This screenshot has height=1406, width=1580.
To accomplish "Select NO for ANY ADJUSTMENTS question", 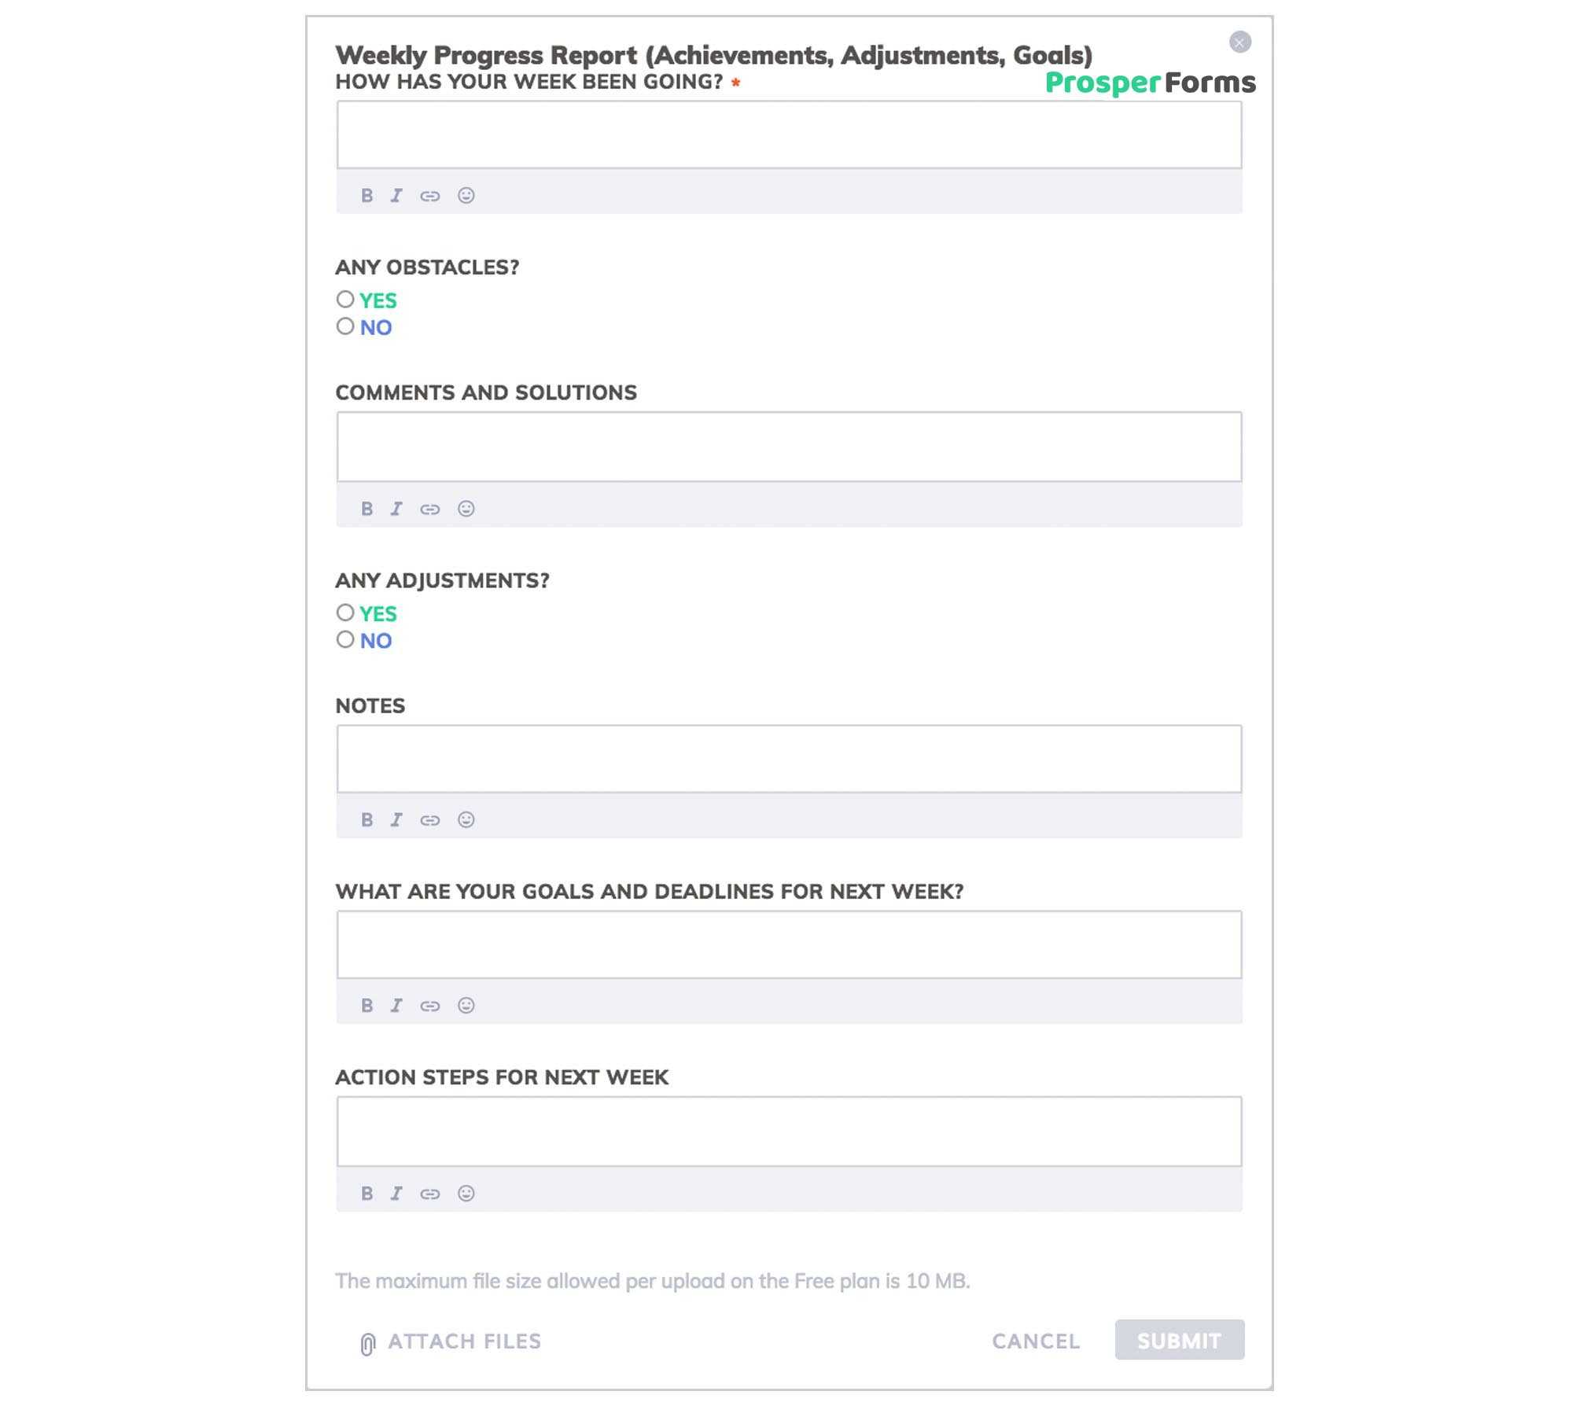I will click(x=344, y=639).
